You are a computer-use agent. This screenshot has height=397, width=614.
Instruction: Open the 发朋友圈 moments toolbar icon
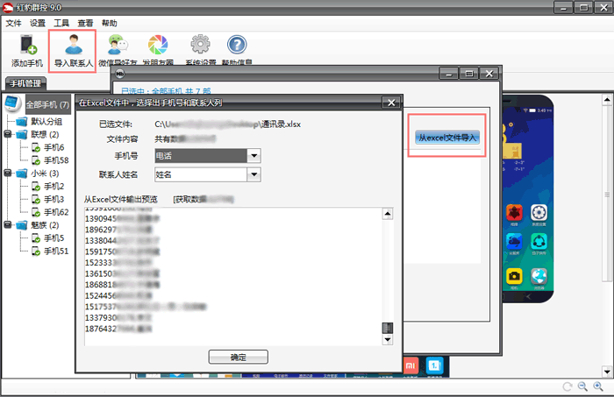click(x=158, y=49)
